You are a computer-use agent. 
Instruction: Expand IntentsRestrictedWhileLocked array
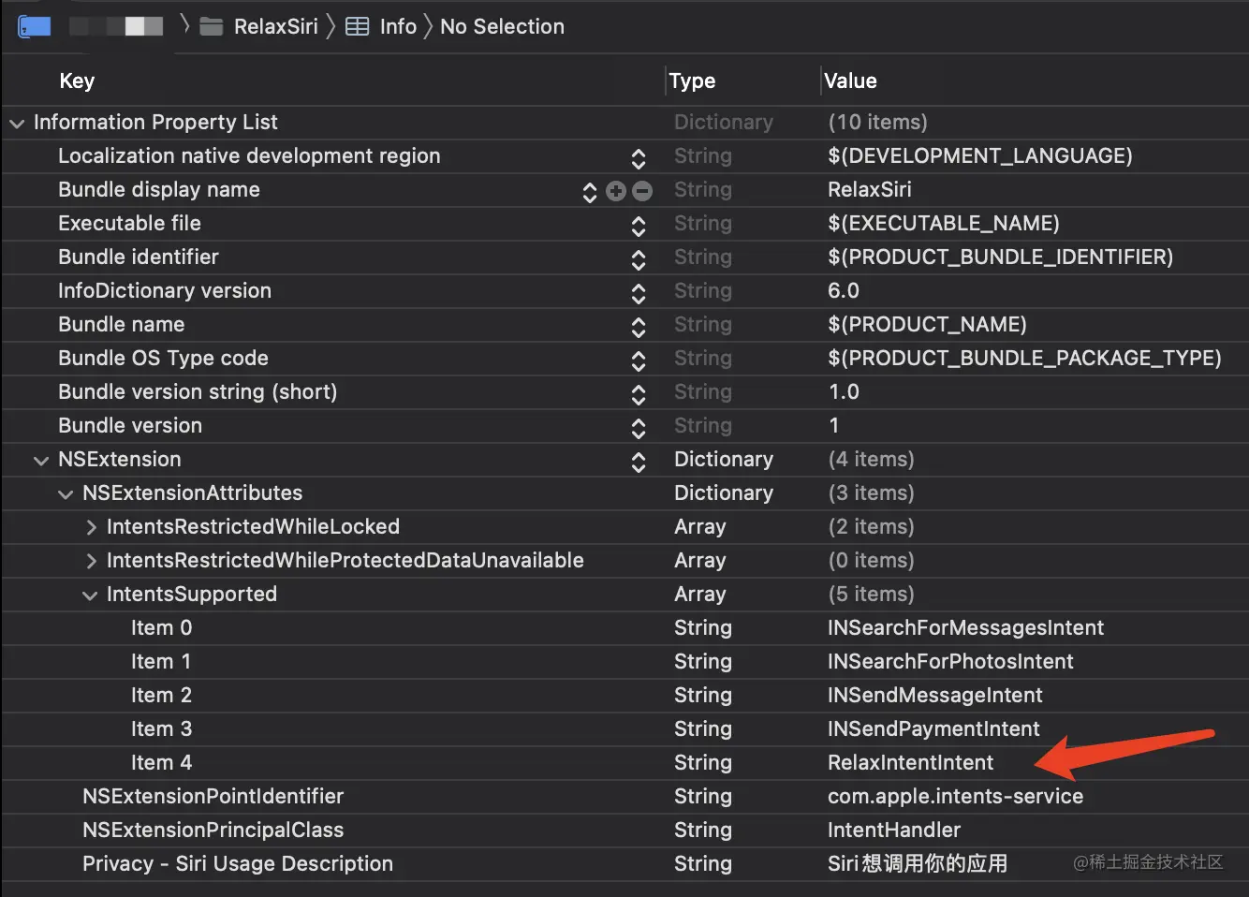click(x=91, y=527)
